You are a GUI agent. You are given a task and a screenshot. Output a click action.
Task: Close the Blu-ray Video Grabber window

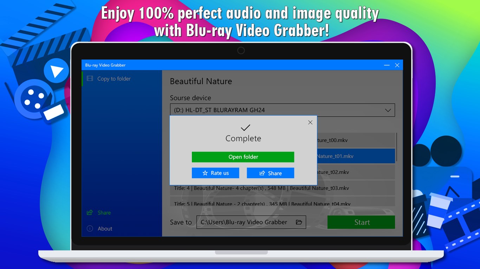[x=397, y=65]
